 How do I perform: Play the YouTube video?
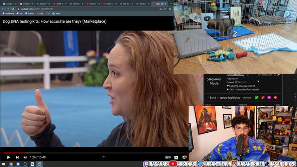[8, 157]
